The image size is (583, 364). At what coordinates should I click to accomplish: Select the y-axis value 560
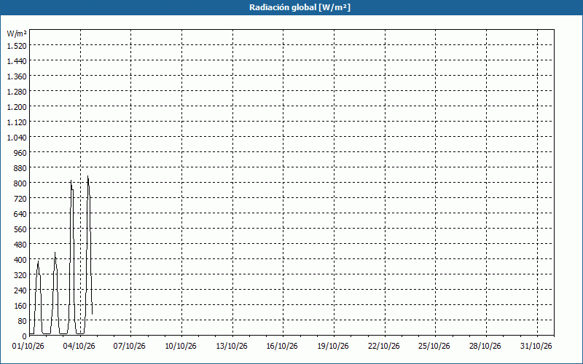(21, 229)
